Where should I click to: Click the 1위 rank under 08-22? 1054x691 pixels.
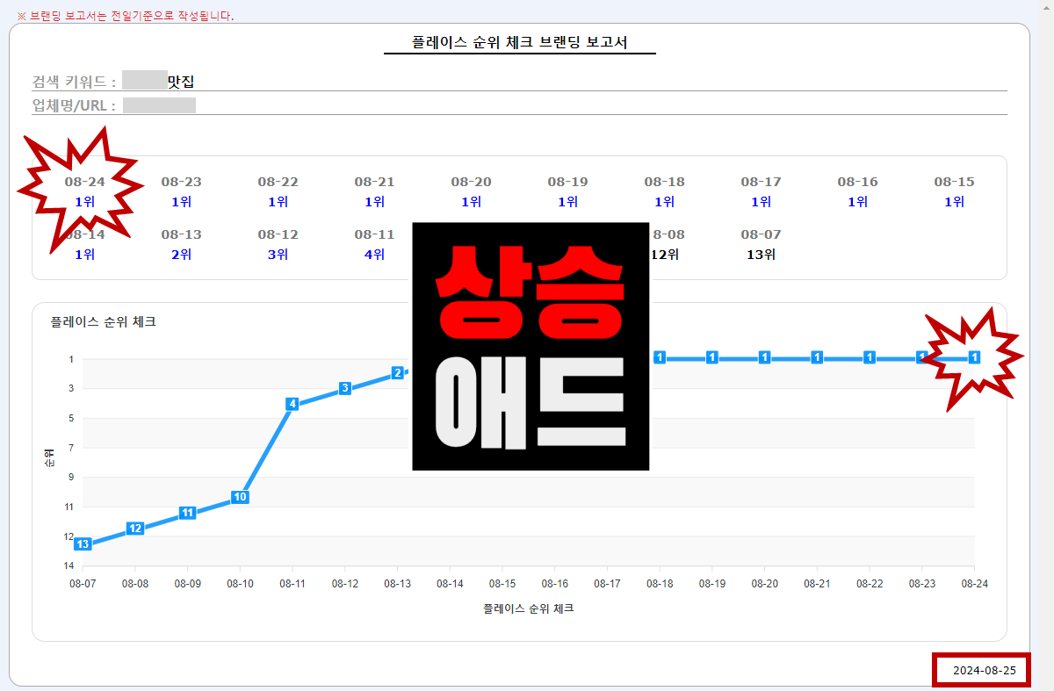pyautogui.click(x=278, y=202)
